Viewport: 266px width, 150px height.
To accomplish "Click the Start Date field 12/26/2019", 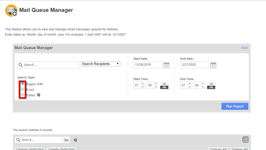I will 148,65.
